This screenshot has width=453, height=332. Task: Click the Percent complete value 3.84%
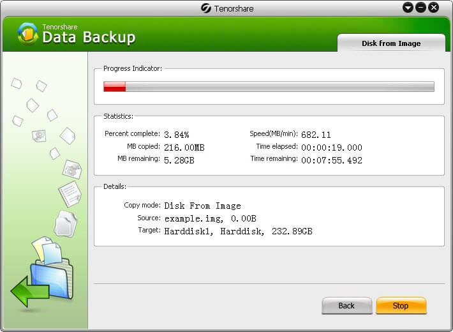click(177, 135)
